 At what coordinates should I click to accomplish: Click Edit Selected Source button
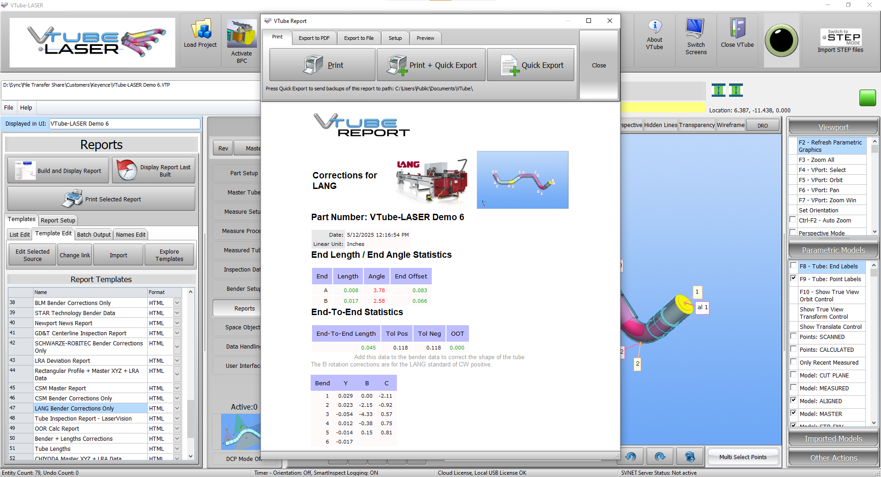click(x=33, y=255)
